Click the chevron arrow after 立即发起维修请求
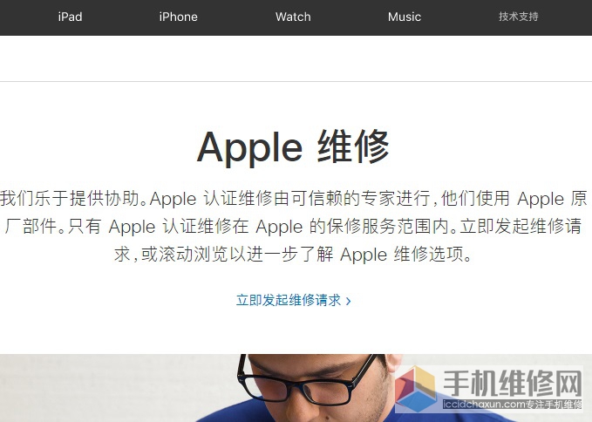 tap(348, 301)
